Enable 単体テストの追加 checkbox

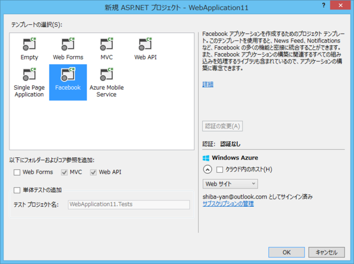tap(17, 190)
